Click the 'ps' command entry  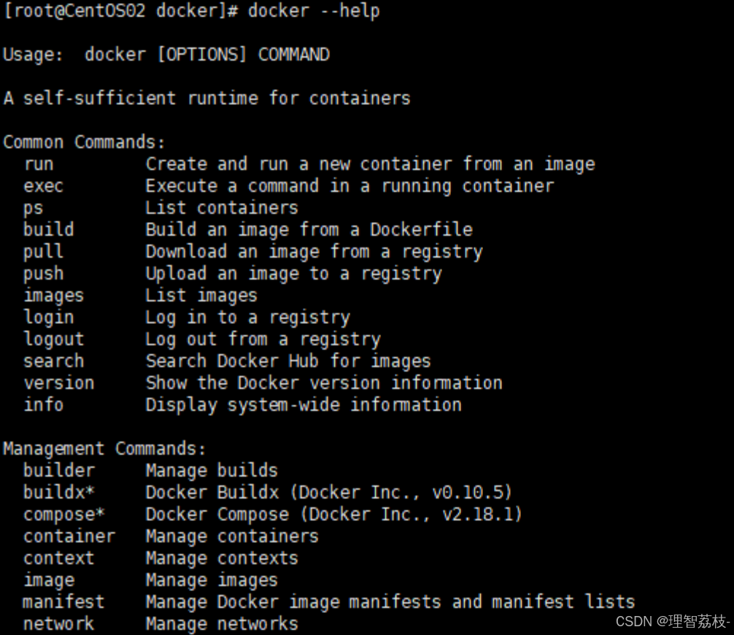[x=34, y=209]
